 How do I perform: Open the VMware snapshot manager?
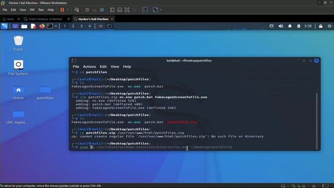tap(102, 10)
